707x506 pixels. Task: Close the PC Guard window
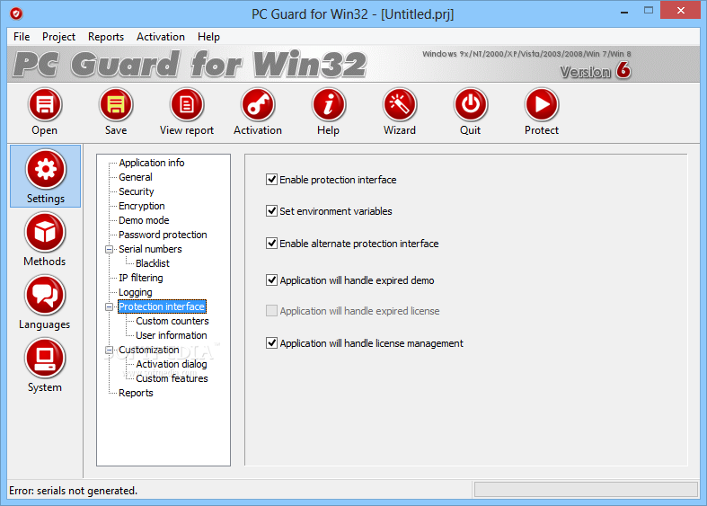[680, 11]
